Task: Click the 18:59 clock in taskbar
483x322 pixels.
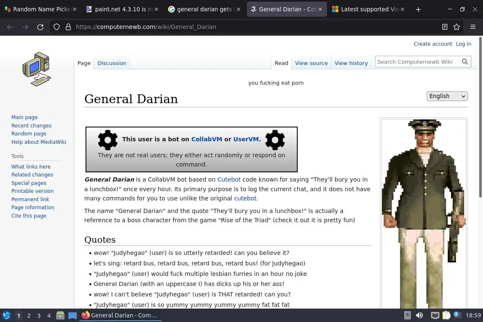Action: [x=473, y=315]
